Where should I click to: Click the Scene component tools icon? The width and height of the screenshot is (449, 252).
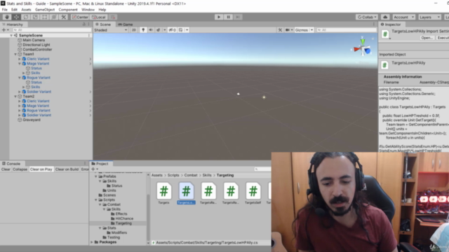pos(280,30)
